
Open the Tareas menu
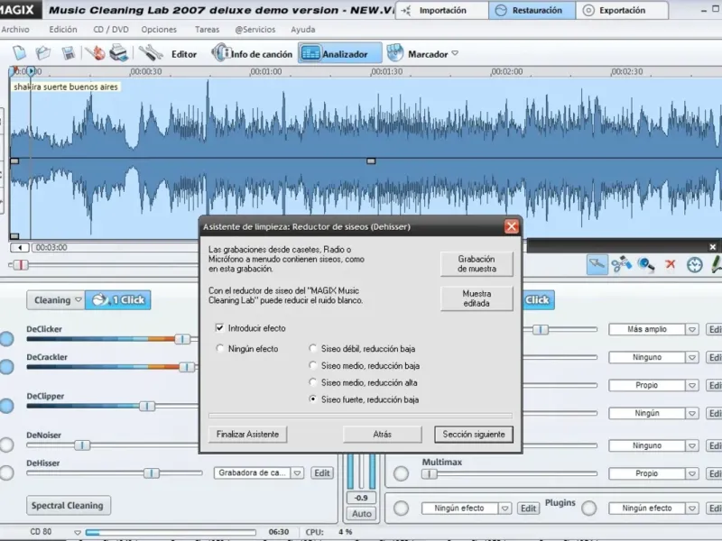[x=208, y=30]
